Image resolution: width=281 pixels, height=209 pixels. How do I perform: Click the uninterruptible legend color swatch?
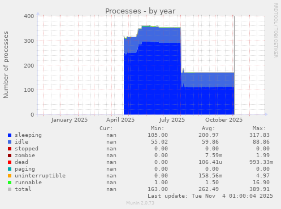point(10,176)
